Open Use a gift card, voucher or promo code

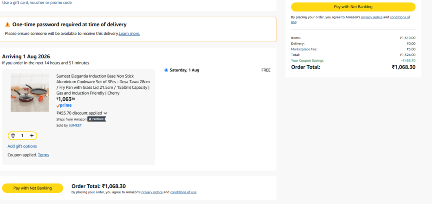point(37,3)
